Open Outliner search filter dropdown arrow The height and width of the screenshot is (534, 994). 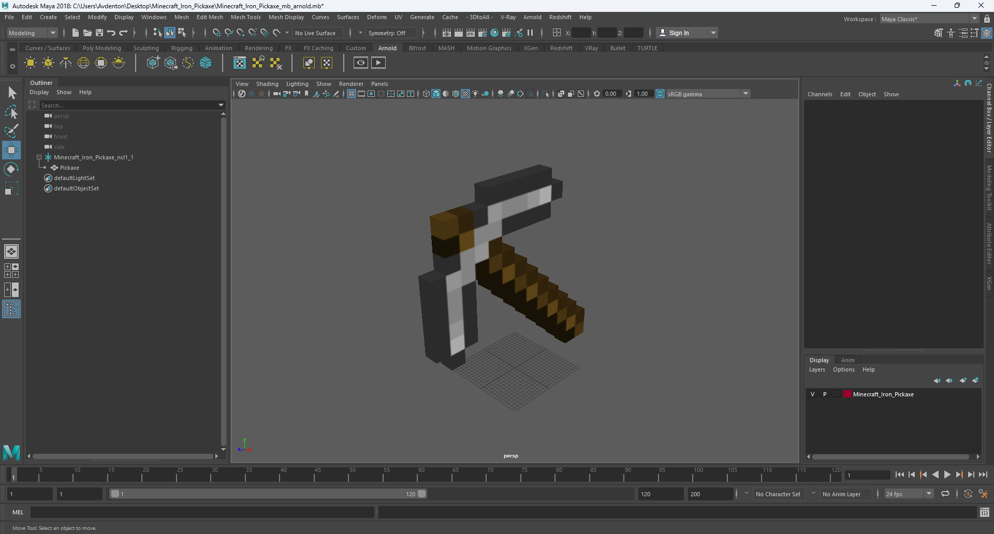click(x=221, y=105)
